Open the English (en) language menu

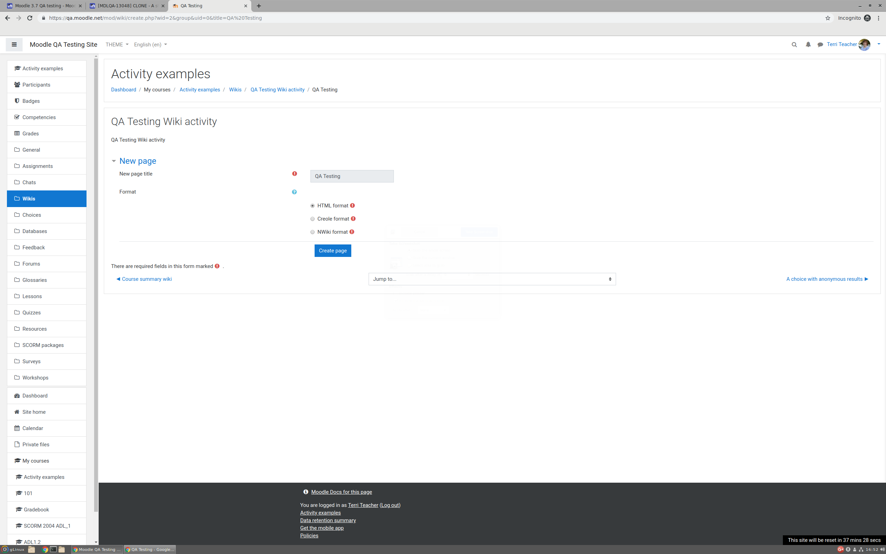point(150,44)
